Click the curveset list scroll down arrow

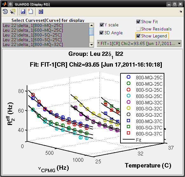coord(92,45)
